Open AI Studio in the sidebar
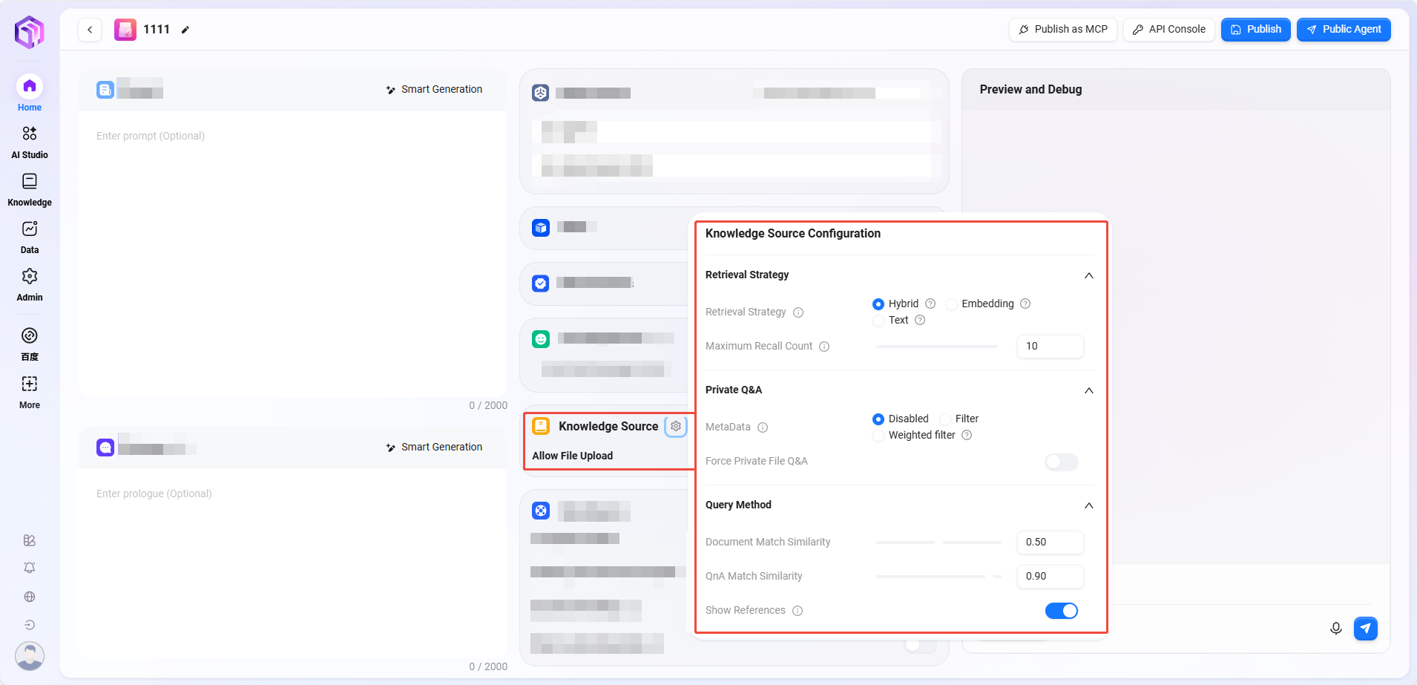 [x=30, y=142]
